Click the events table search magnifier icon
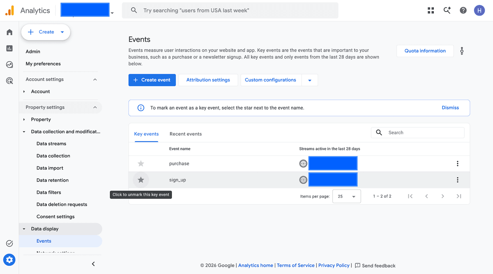This screenshot has width=493, height=274. [x=379, y=132]
